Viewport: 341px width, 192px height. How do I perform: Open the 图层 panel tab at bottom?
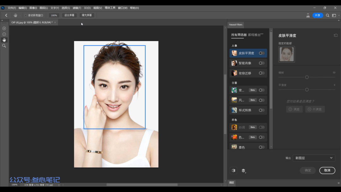[x=232, y=183]
